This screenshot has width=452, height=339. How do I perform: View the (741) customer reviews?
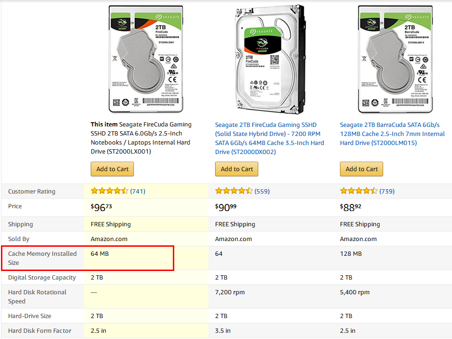coord(138,191)
